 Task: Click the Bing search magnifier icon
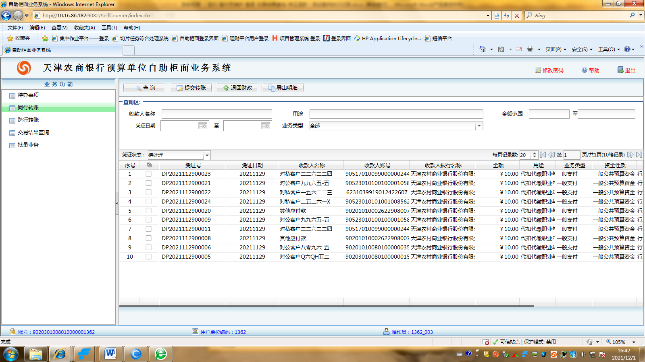[x=632, y=15]
